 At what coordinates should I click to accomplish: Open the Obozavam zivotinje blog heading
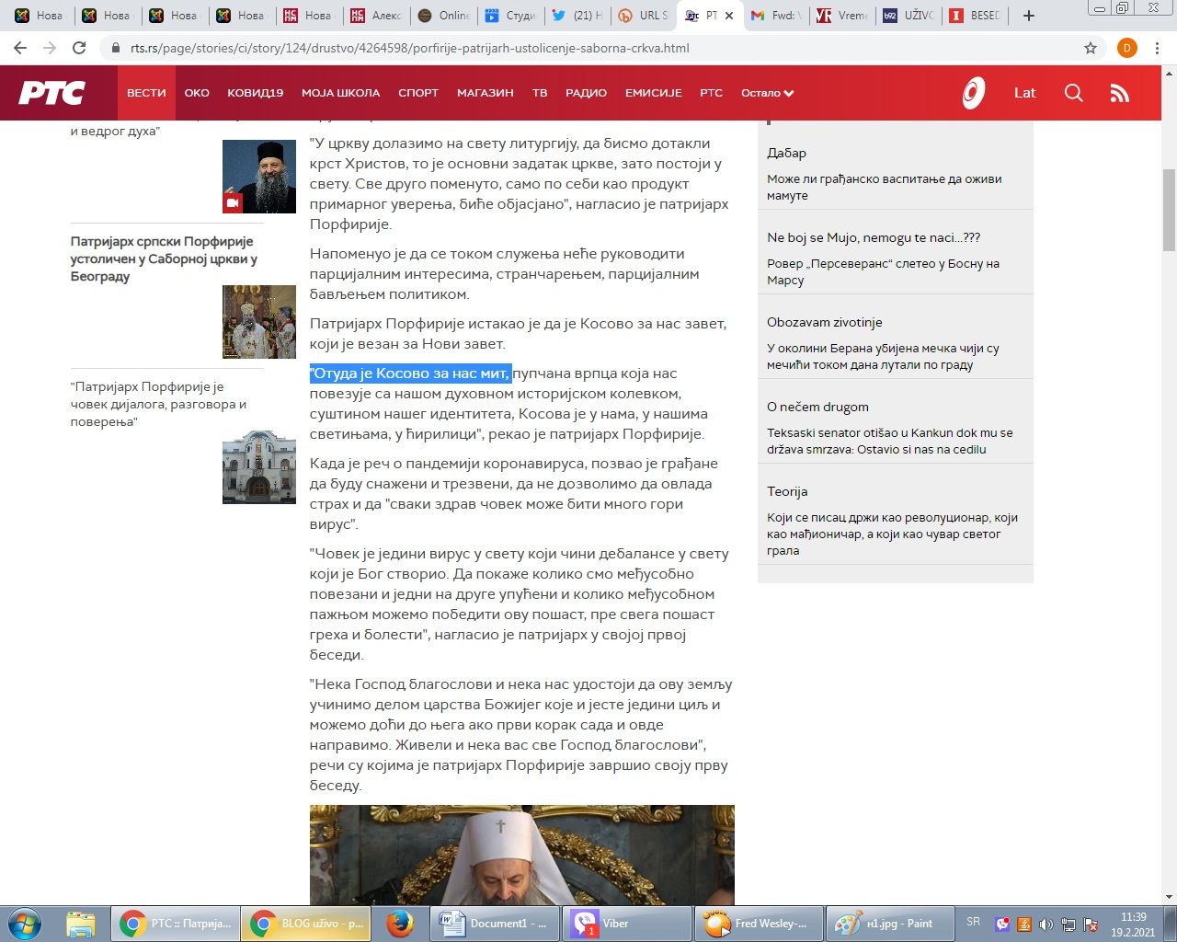click(824, 322)
